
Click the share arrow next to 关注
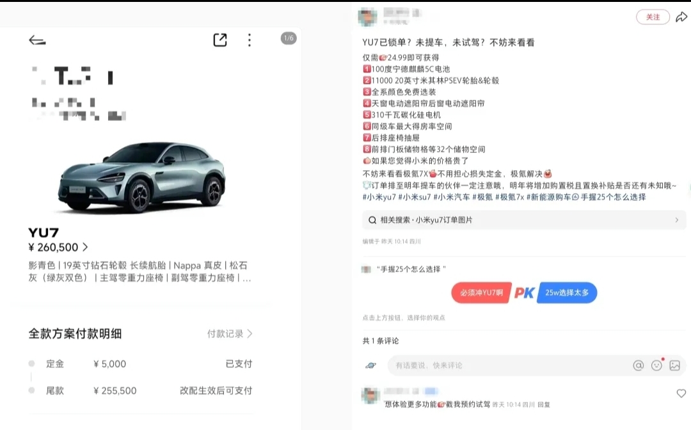681,17
